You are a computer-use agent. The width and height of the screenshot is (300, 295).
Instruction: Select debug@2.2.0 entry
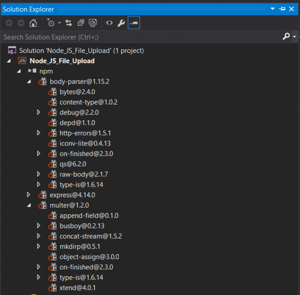coord(79,113)
